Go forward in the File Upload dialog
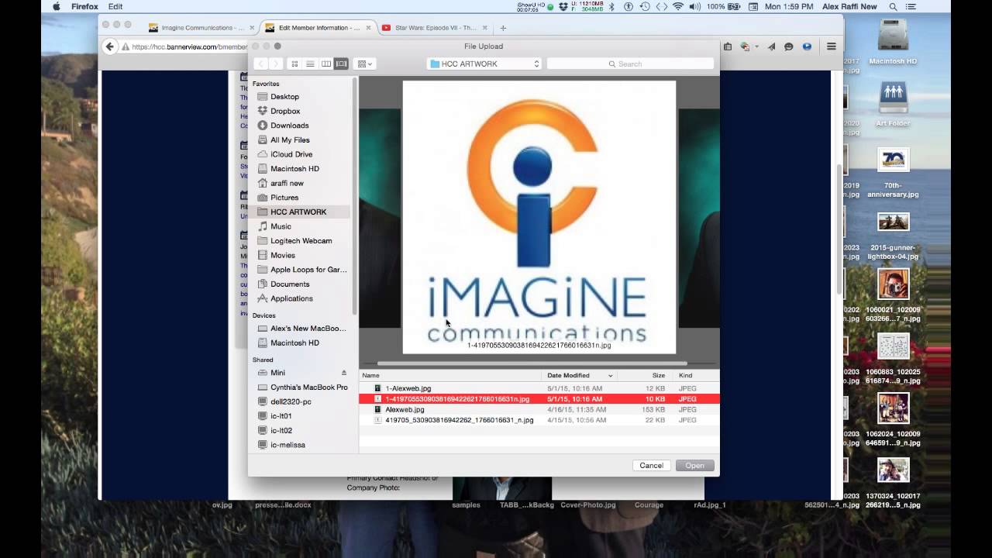 click(275, 64)
